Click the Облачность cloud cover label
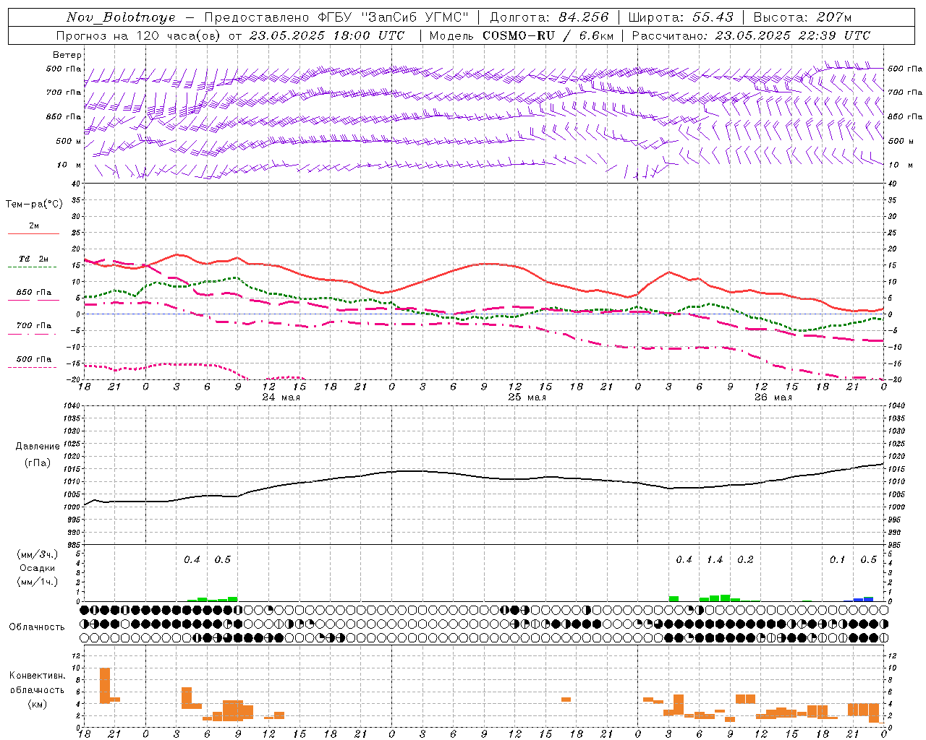926x740 pixels. [37, 627]
